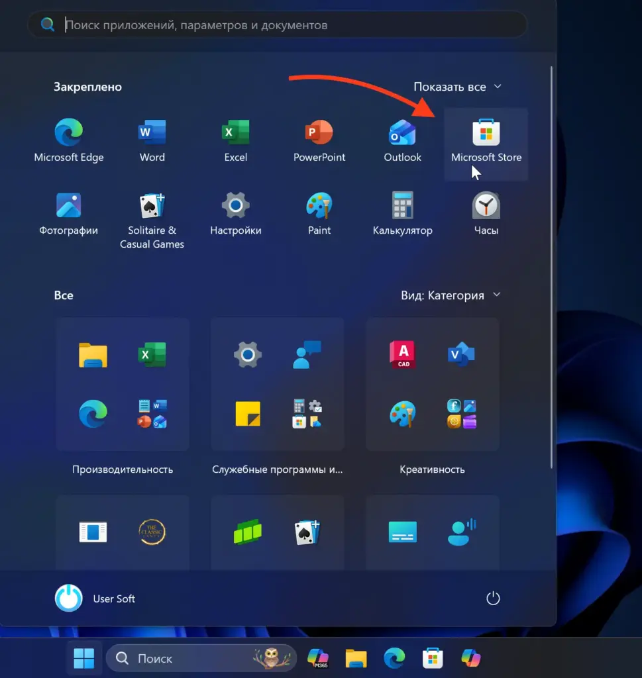642x678 pixels.
Task: Expand Креативность group icon cluster
Action: 461,414
